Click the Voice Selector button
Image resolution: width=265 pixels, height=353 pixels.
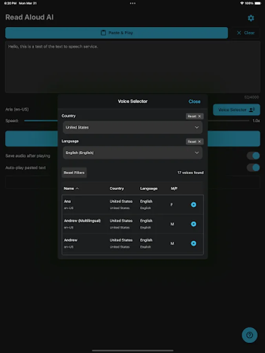point(236,110)
